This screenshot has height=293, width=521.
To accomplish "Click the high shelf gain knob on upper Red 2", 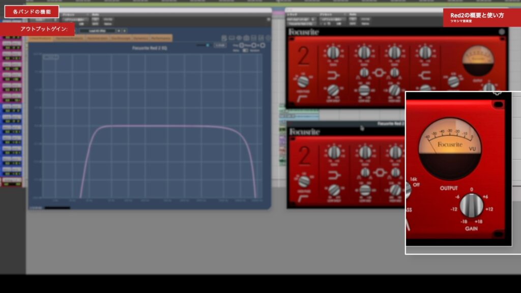I will click(425, 52).
